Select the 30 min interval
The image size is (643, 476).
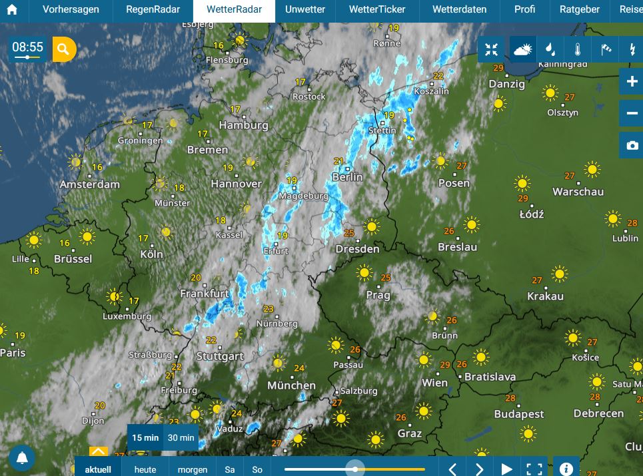click(181, 437)
